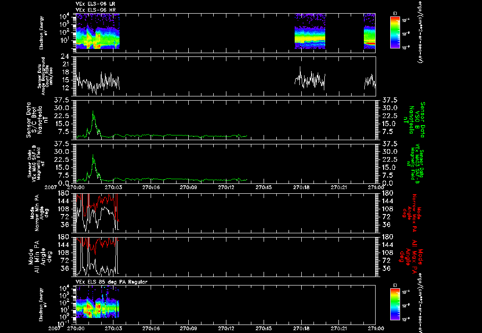Select the "VEx ELS 85 deg PA Regular" heading
This screenshot has height=333, width=482.
point(112,282)
